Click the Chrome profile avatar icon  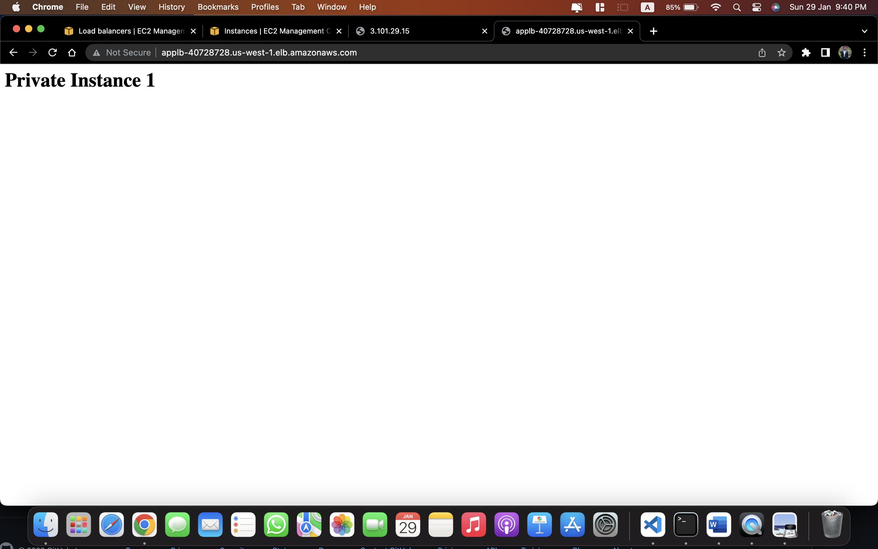845,53
